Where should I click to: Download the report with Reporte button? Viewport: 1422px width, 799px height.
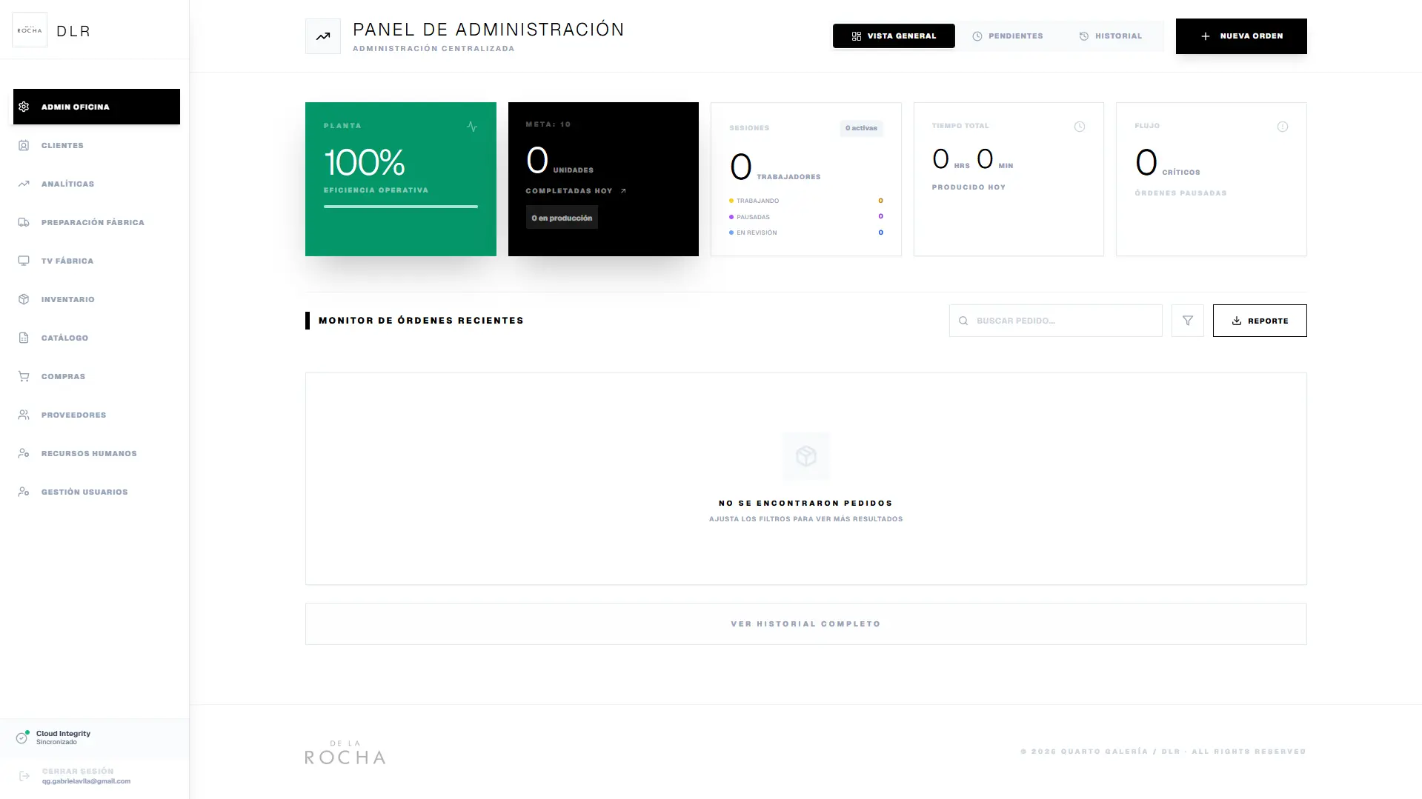pyautogui.click(x=1260, y=321)
